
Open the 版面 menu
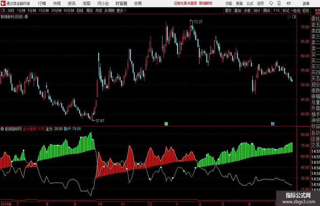239,3
